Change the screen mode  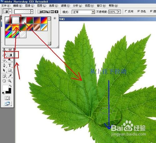[x=7, y=104]
